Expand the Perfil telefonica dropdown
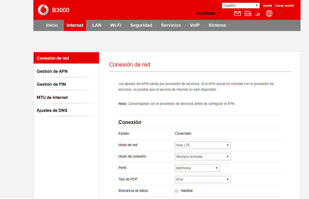 197,168
